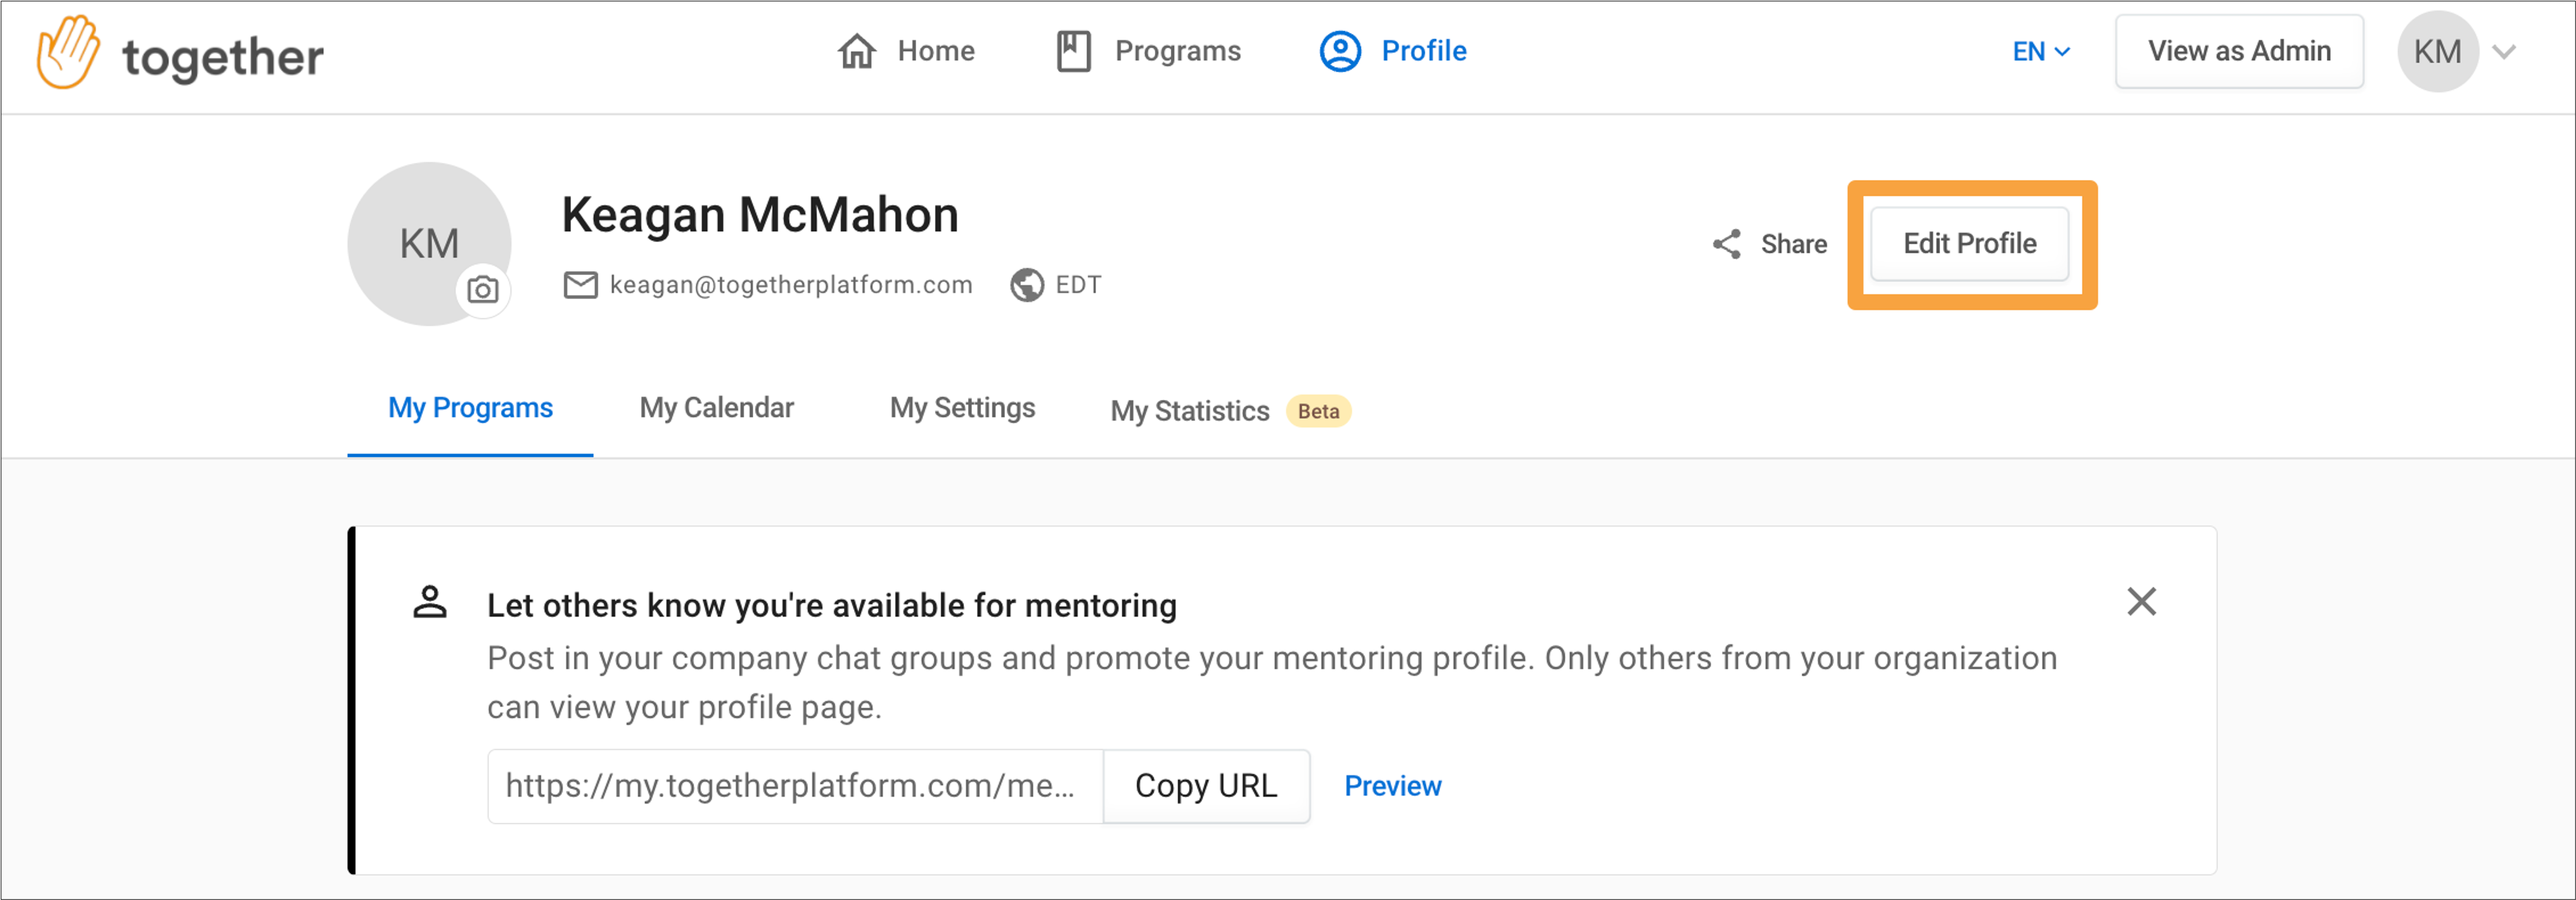
Task: Click the camera icon to change photo
Action: click(x=483, y=290)
